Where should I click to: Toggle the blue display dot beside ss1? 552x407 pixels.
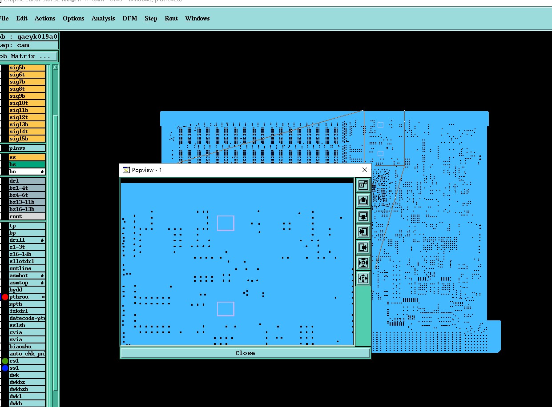[5, 368]
